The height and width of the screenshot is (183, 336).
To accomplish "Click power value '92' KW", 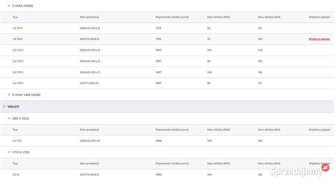I will [x=209, y=28].
